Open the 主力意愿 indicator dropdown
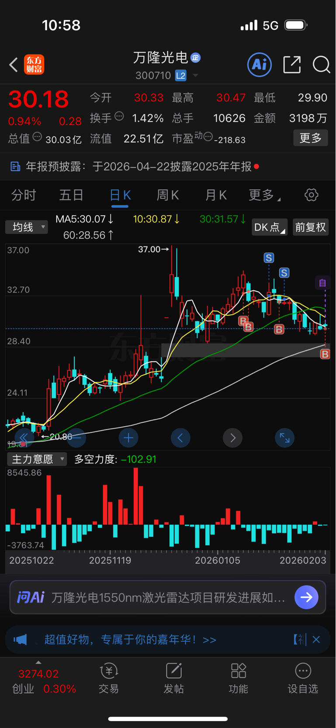 pos(37,459)
